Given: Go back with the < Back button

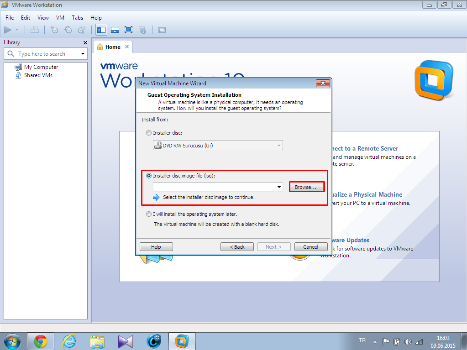Looking at the screenshot, I should coord(237,247).
